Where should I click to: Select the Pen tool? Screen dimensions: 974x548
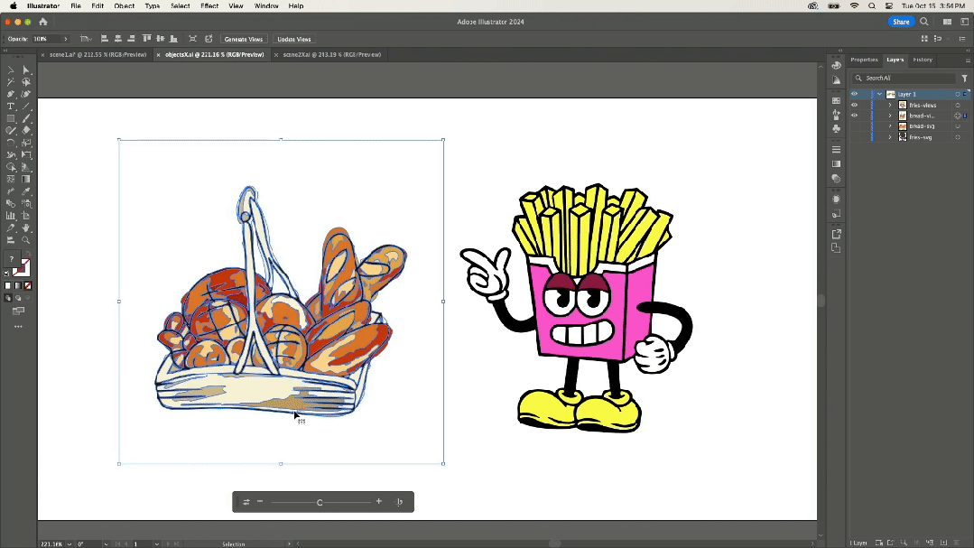(x=11, y=94)
